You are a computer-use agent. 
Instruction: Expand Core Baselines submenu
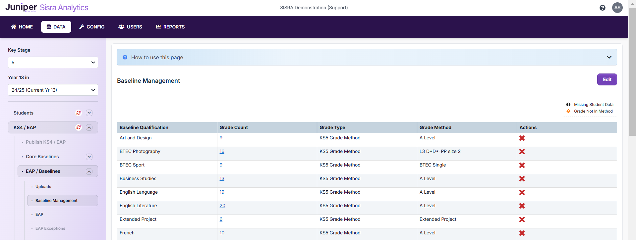tap(89, 157)
